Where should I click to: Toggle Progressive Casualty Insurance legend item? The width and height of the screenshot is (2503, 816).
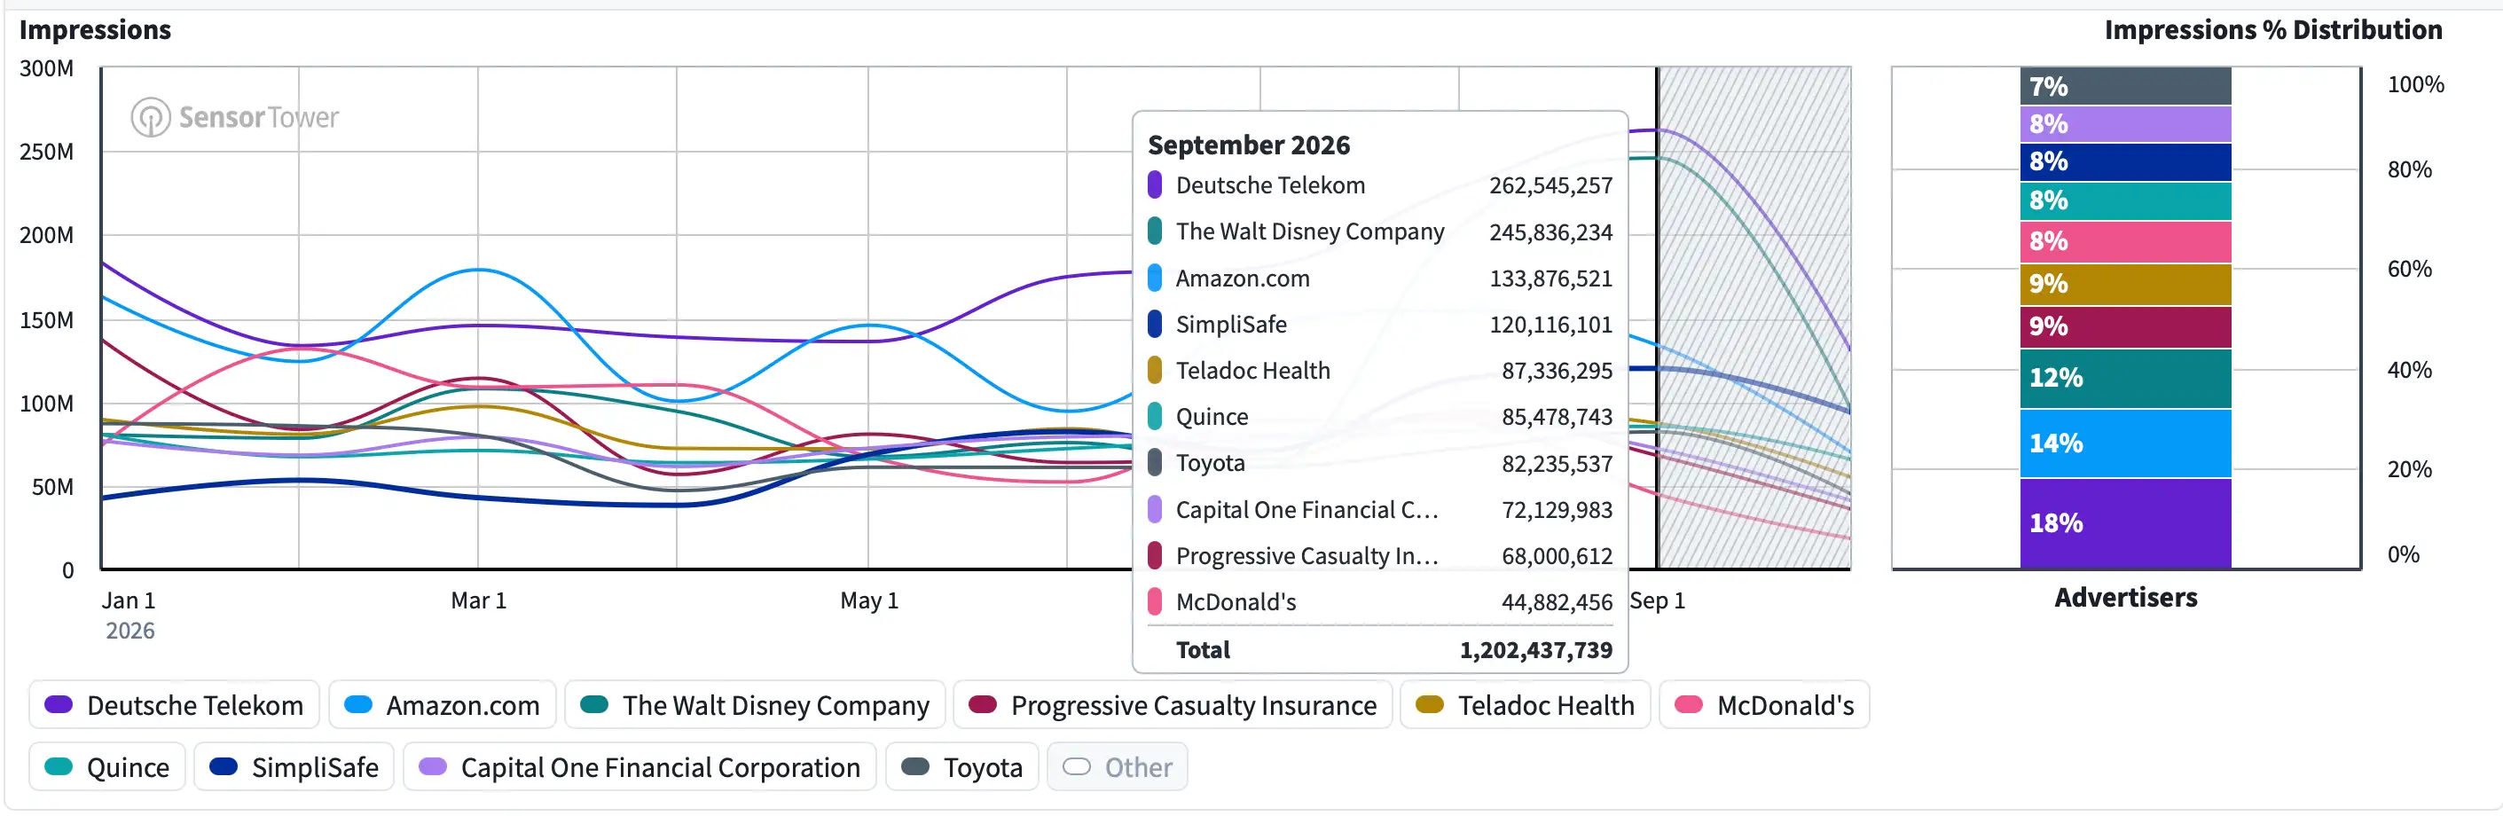click(1173, 705)
